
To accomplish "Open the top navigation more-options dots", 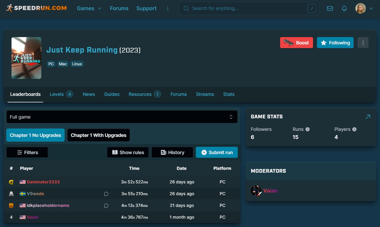I will click(x=168, y=8).
